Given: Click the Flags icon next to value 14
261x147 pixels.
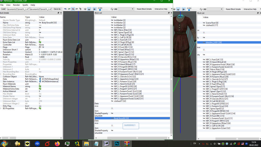Looking at the screenshot, I should click(x=40, y=47).
